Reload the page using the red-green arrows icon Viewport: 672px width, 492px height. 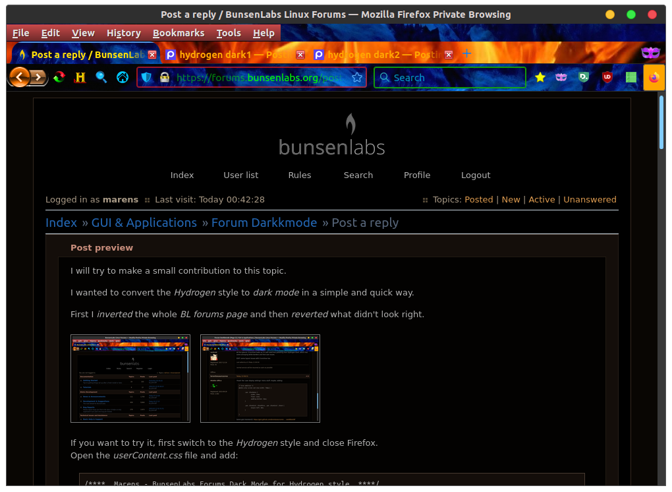pyautogui.click(x=59, y=77)
